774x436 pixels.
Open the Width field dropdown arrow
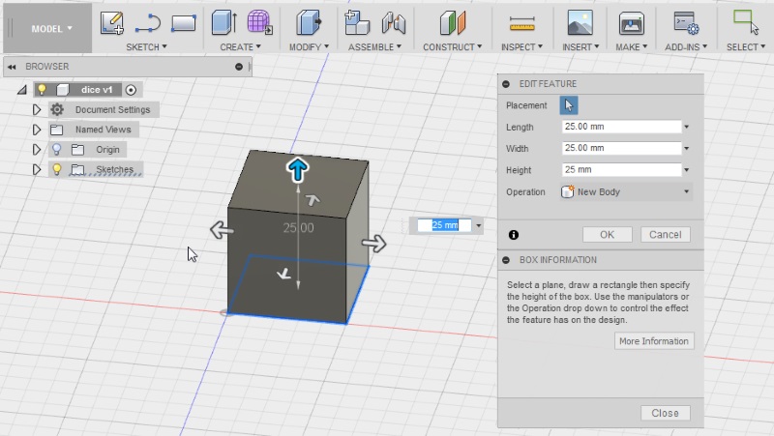[687, 149]
